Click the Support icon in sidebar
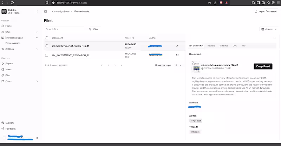Viewport: 281px width, 146px height. click(3, 123)
